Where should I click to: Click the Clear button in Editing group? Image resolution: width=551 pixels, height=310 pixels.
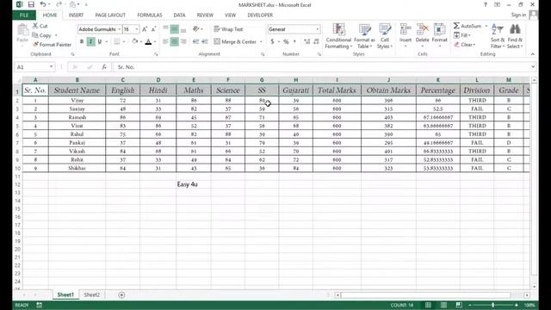464,45
